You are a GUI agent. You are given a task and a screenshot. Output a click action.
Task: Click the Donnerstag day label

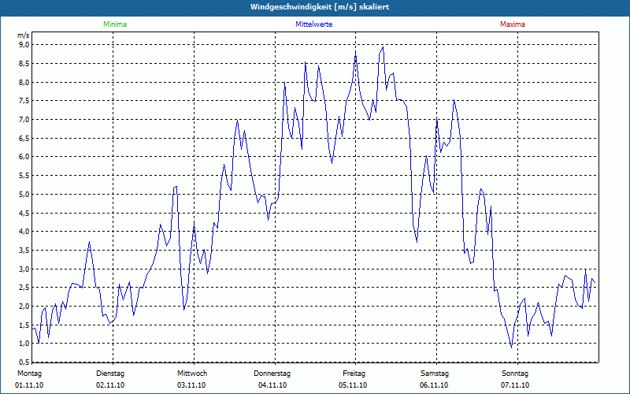[272, 374]
